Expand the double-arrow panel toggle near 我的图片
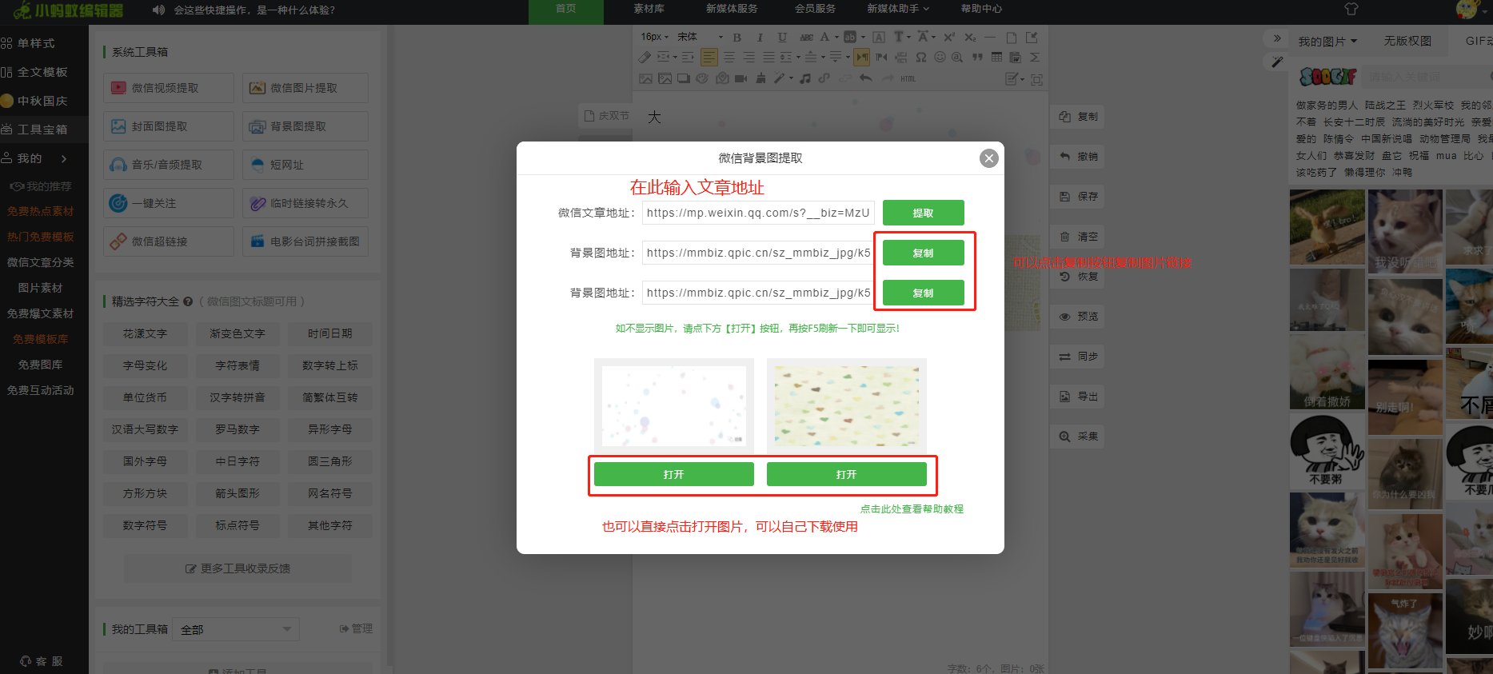The image size is (1493, 674). tap(1277, 38)
